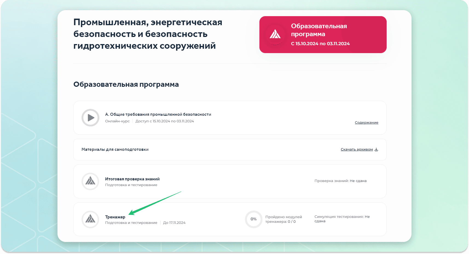Click the Проверка знаний: Не сдана status

coord(340,181)
